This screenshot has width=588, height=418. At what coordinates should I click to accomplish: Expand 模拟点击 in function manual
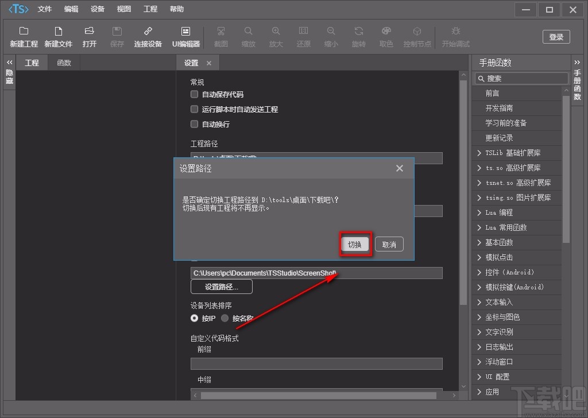tap(479, 257)
